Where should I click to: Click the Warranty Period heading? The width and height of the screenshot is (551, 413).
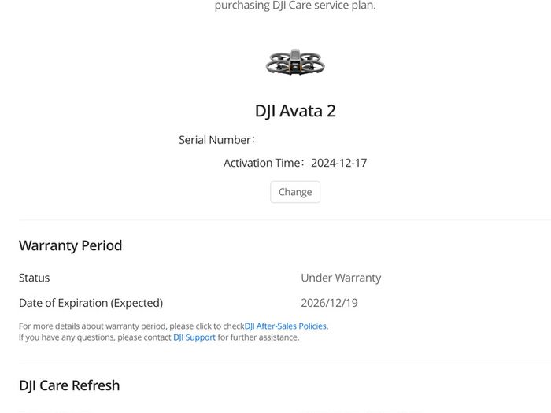(x=70, y=245)
